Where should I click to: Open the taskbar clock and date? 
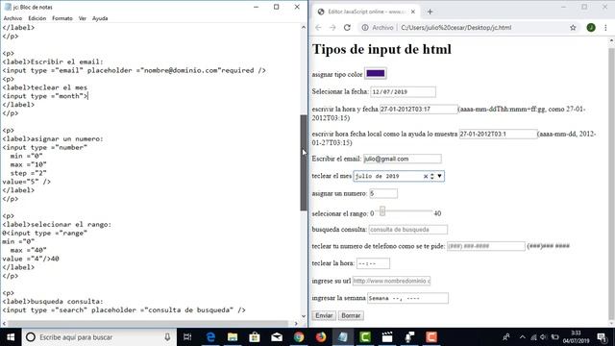pos(576,337)
